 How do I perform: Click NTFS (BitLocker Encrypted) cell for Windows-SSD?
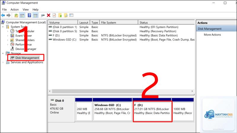119,40
